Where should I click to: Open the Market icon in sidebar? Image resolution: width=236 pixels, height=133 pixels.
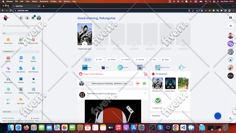33,58
